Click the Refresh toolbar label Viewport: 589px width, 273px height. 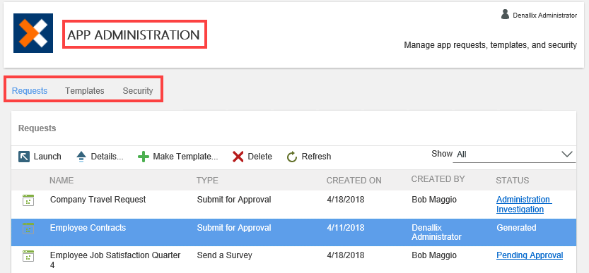[316, 157]
